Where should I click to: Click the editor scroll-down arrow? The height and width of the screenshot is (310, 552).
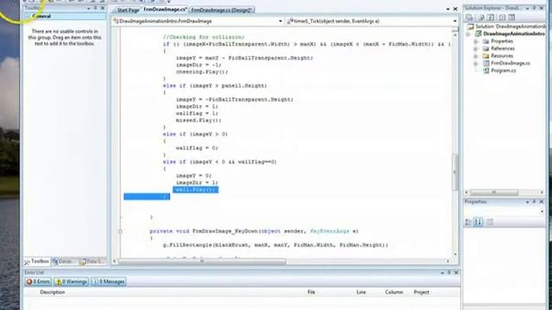tap(455, 254)
